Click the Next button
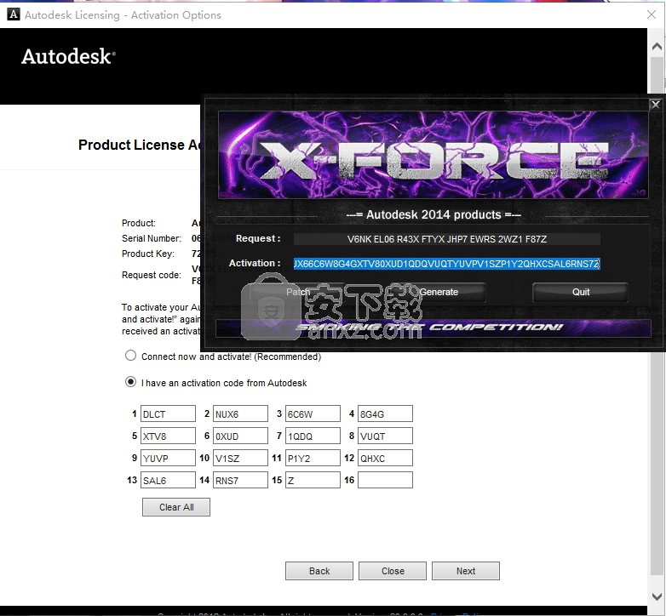Image resolution: width=666 pixels, height=616 pixels. coord(466,571)
